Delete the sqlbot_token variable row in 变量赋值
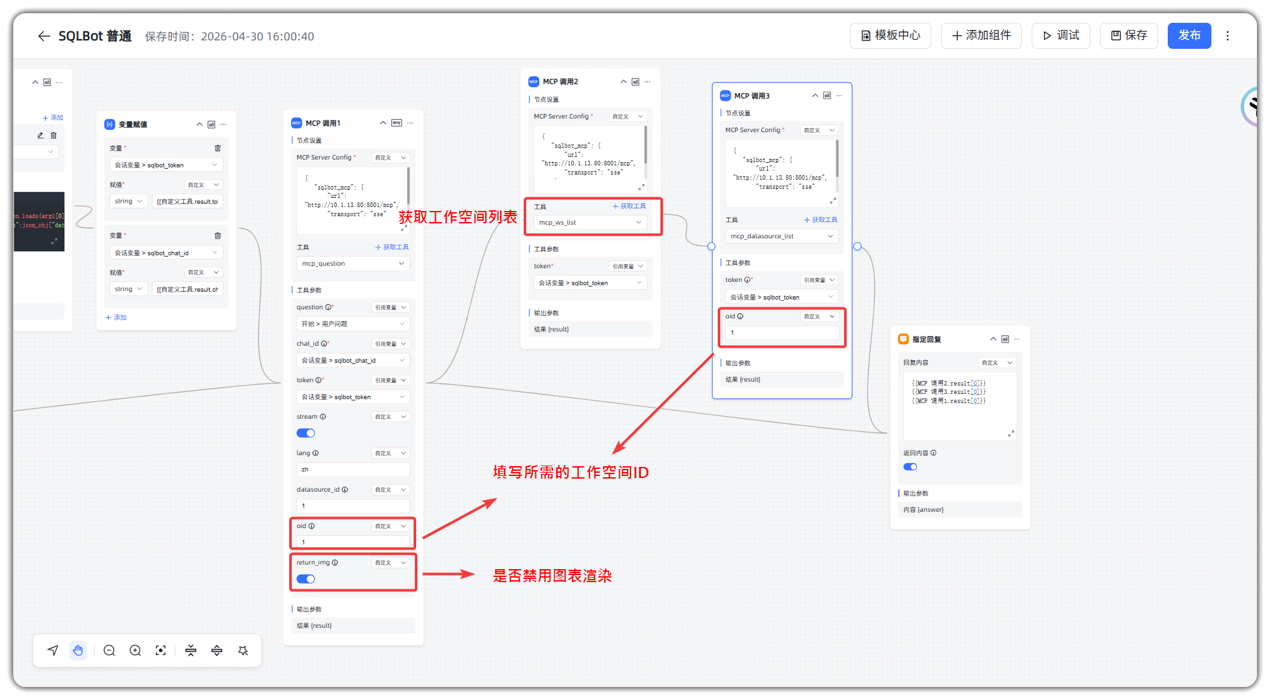Viewport: 1270px width, 700px height. click(218, 148)
